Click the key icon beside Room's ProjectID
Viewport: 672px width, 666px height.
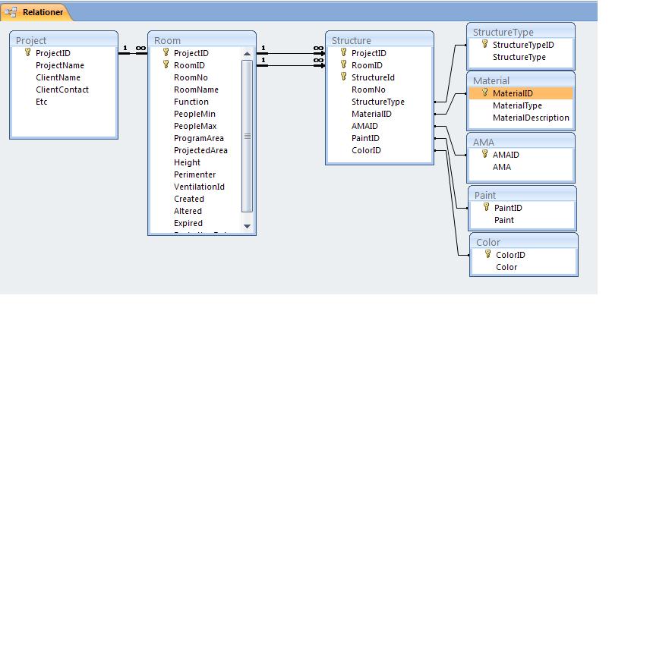(x=166, y=52)
